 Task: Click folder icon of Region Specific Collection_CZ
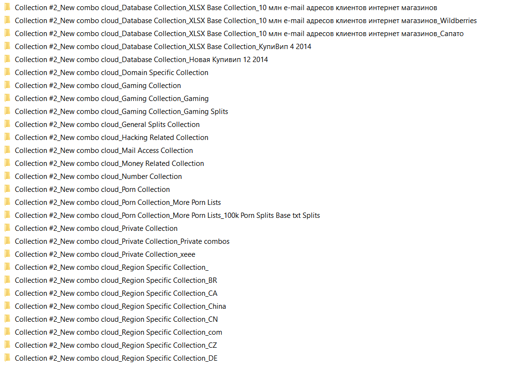tap(7, 345)
